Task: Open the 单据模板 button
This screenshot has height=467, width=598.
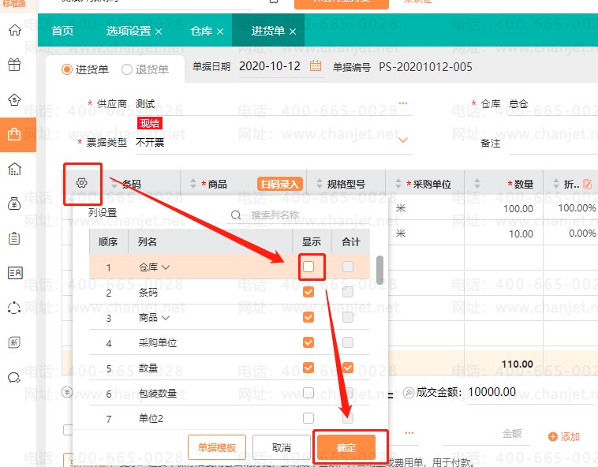Action: [217, 447]
